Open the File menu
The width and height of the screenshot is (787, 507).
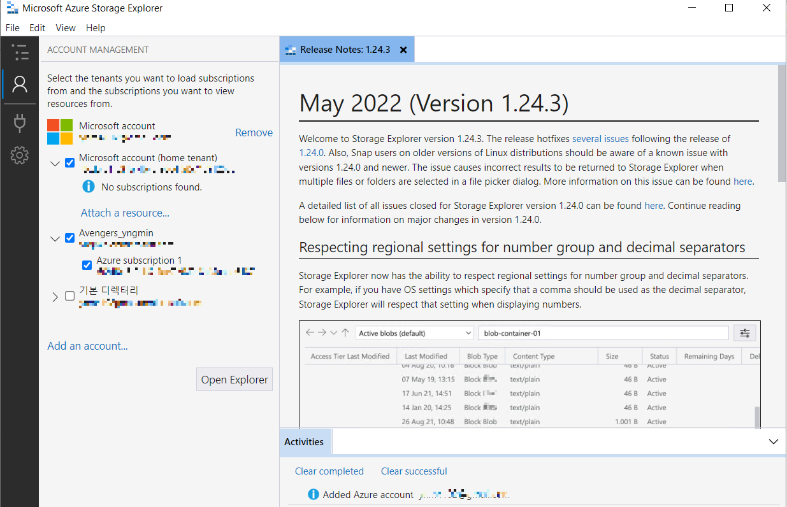coord(13,28)
